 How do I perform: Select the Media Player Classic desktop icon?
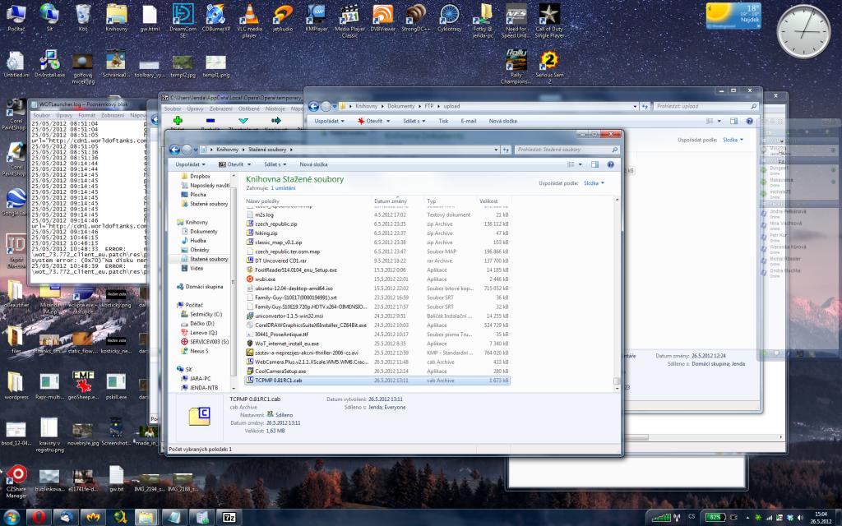point(349,21)
